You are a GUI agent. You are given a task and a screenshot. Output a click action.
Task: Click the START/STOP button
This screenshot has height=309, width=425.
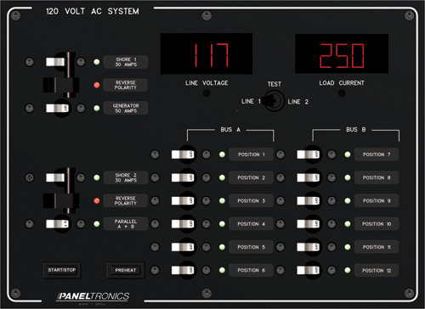[x=62, y=270]
